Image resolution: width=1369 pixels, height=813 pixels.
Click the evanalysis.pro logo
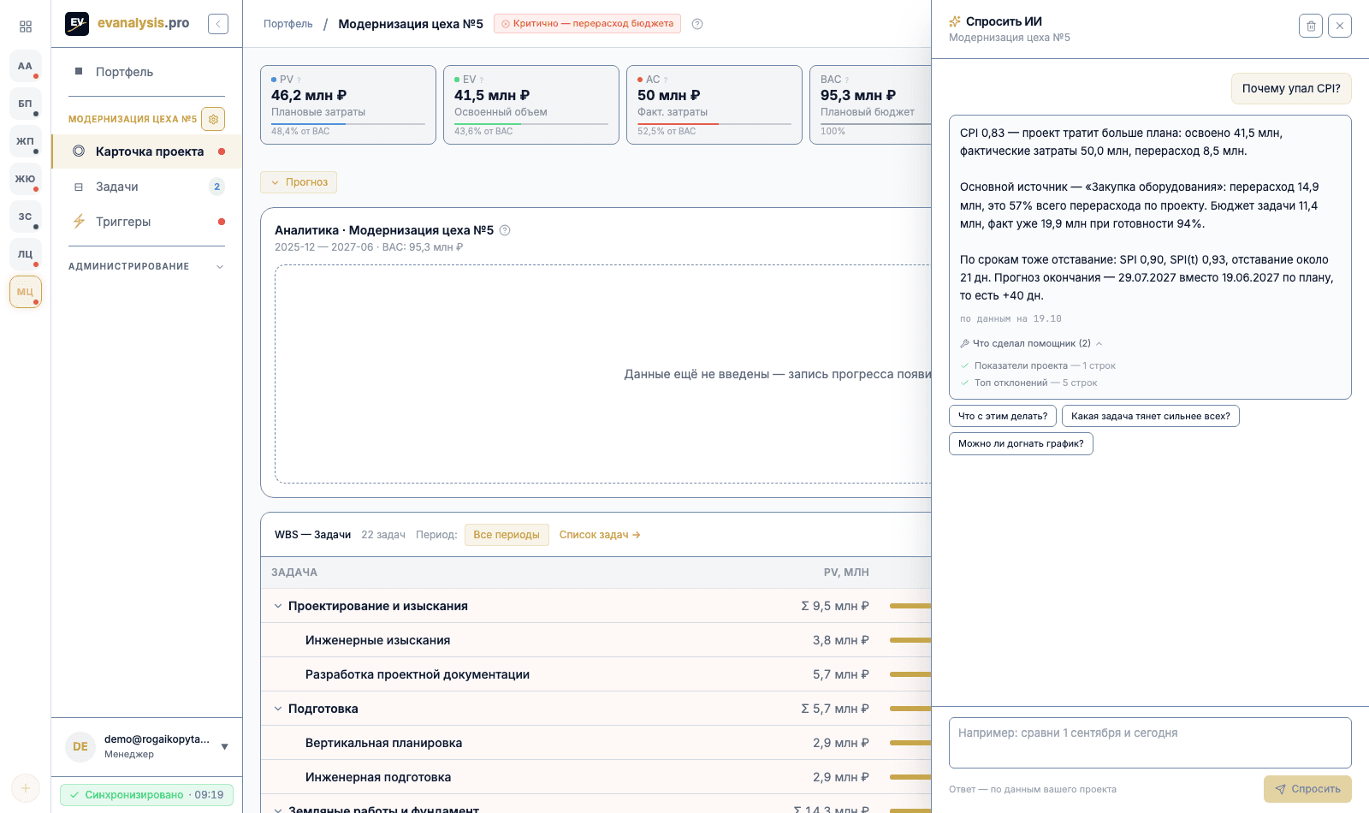(127, 23)
